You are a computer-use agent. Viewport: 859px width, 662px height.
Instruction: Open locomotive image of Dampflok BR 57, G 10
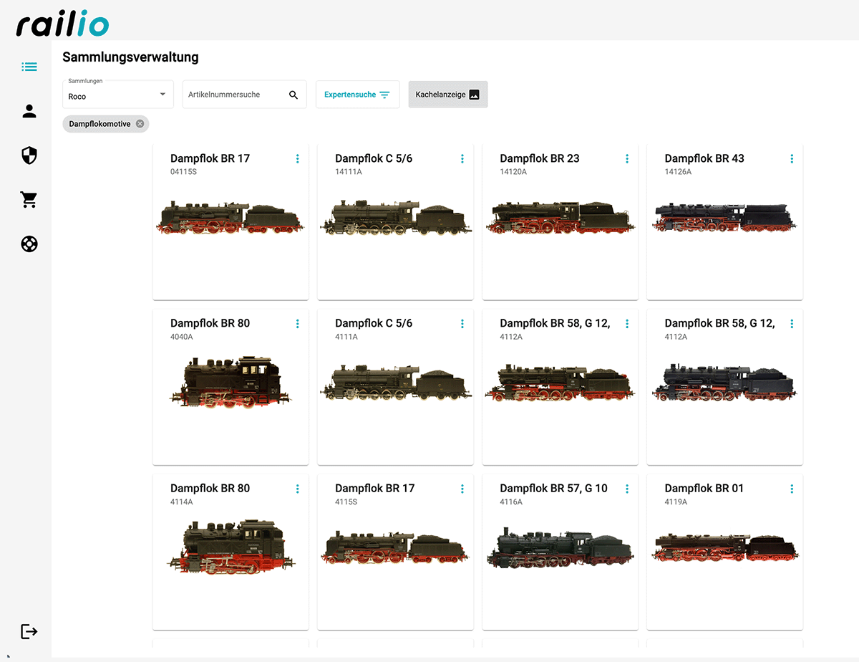point(560,548)
